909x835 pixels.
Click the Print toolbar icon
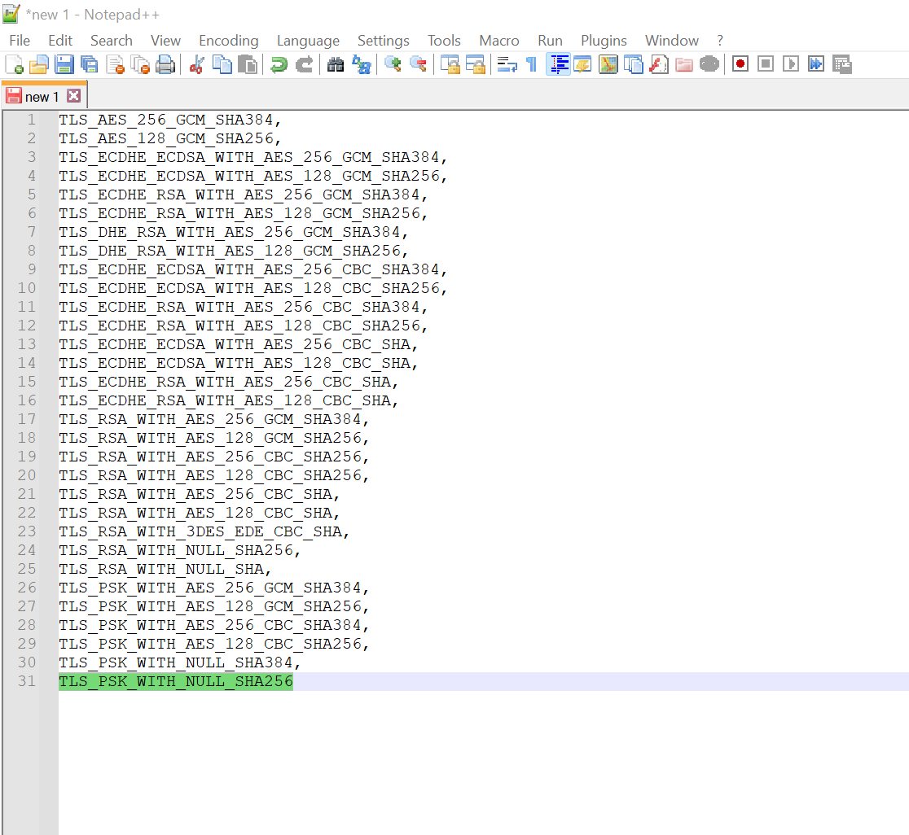[165, 63]
